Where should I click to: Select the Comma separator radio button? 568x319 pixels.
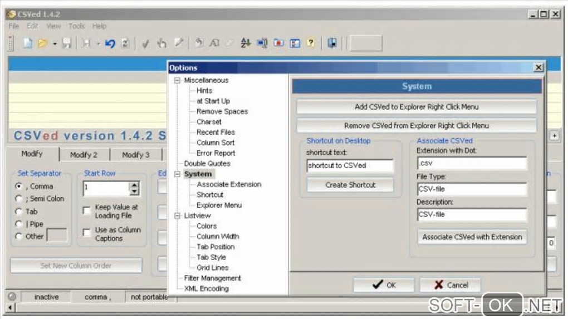pos(19,186)
